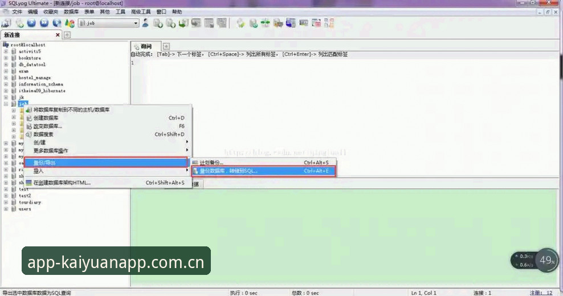Click the colorful shapes icon beside database dropdown
The width and height of the screenshot is (563, 296).
[x=70, y=23]
